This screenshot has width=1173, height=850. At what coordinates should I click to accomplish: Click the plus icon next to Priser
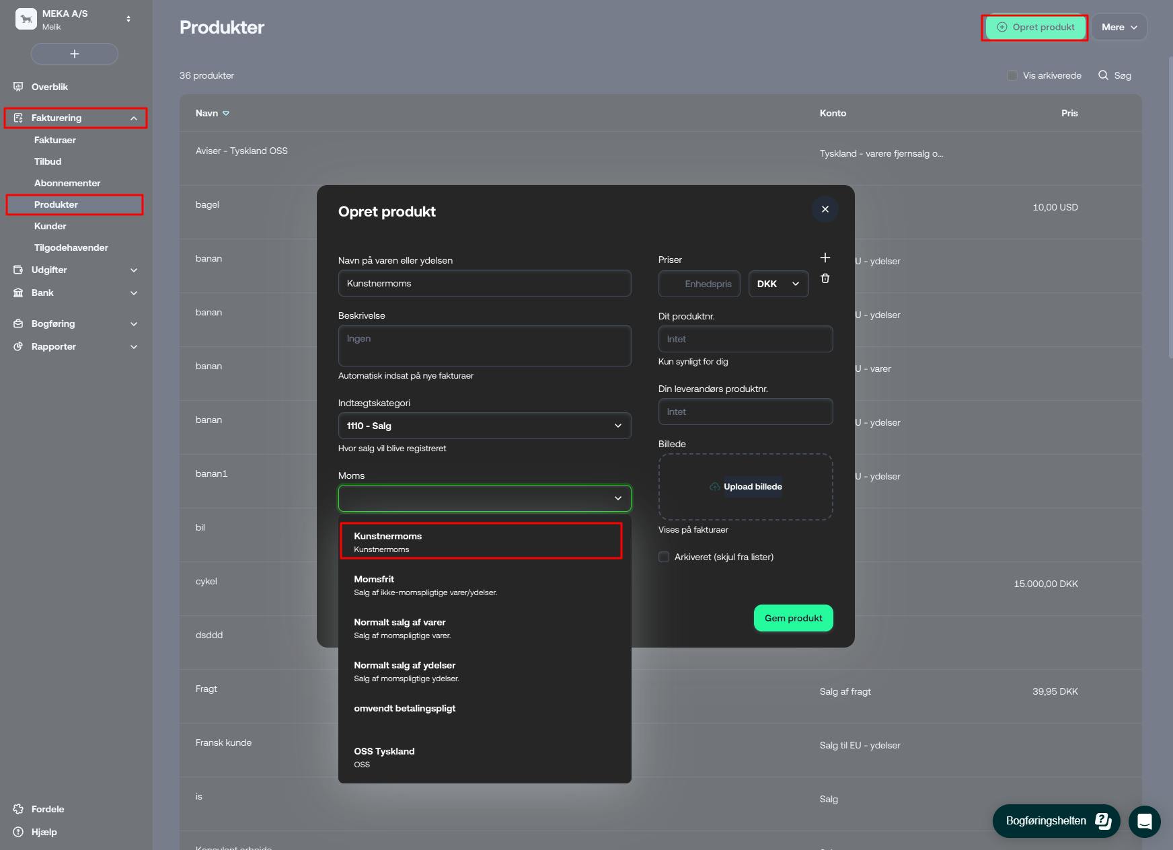[825, 258]
